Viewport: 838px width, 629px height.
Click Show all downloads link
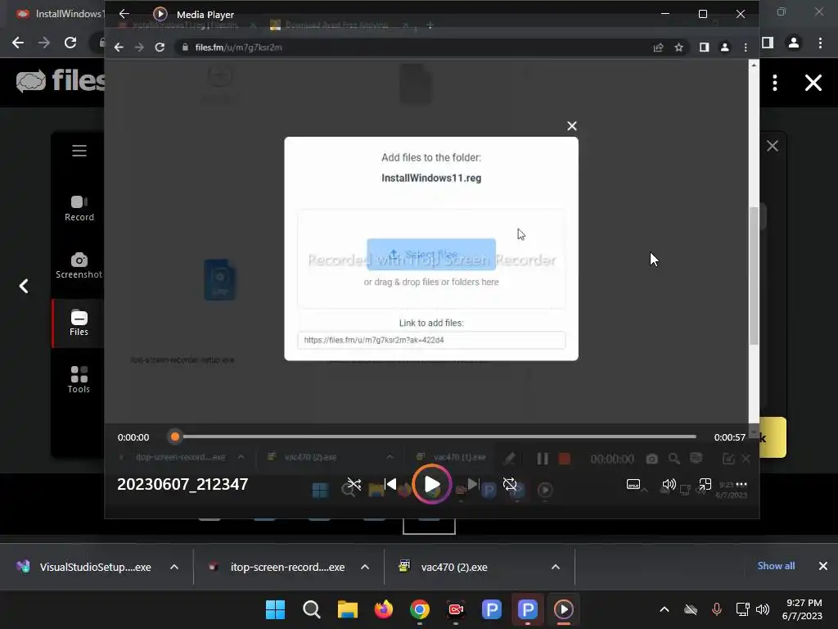coord(776,566)
